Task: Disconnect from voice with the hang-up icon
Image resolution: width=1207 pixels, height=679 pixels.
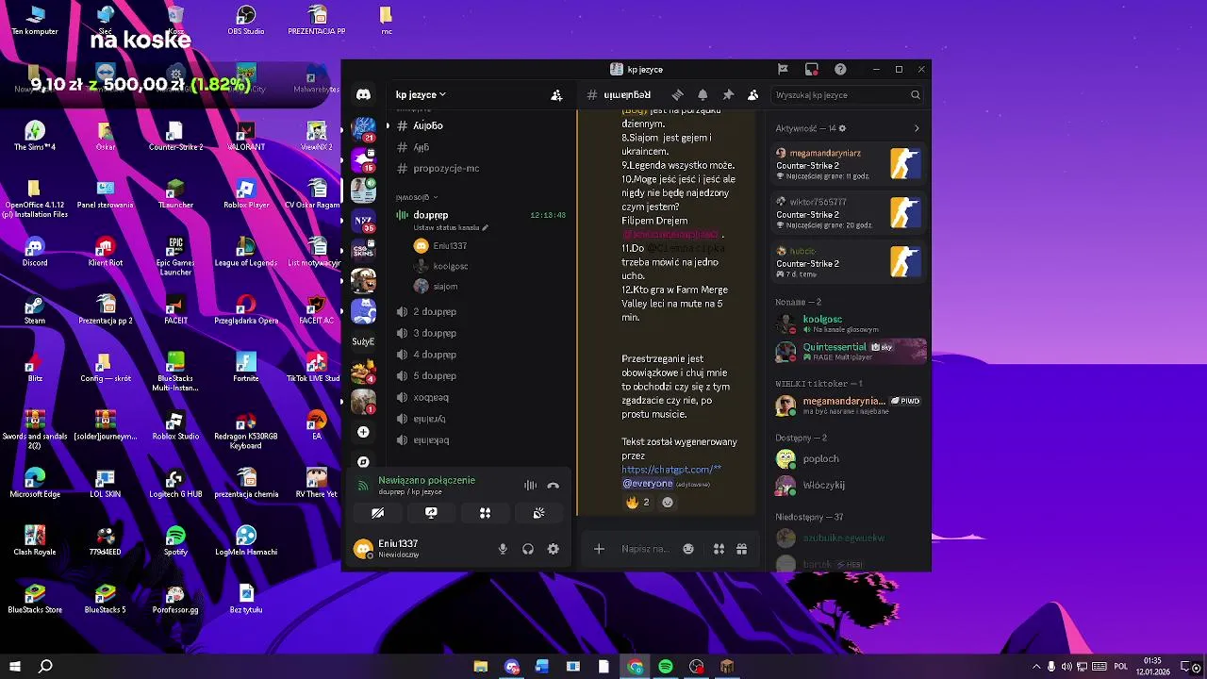Action: tap(554, 486)
